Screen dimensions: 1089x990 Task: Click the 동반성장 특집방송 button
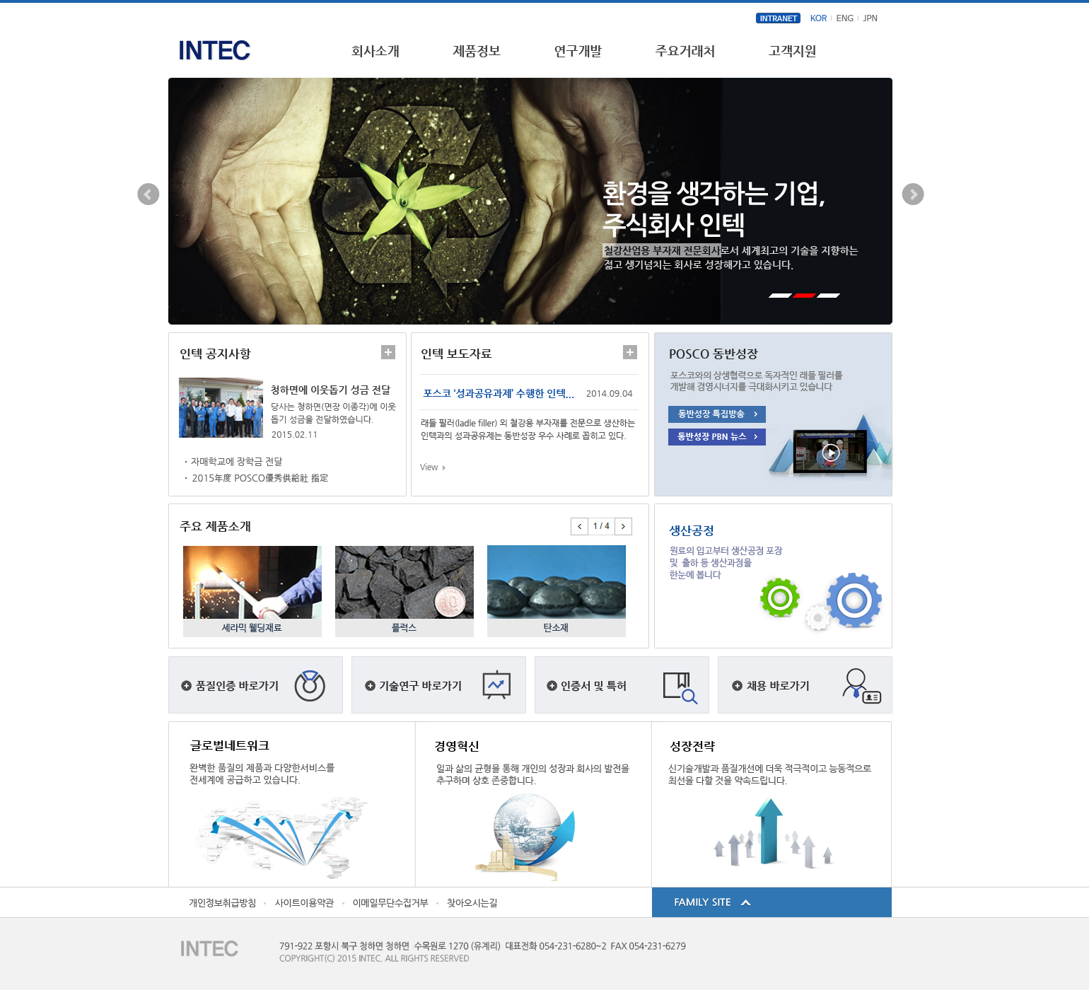[716, 414]
